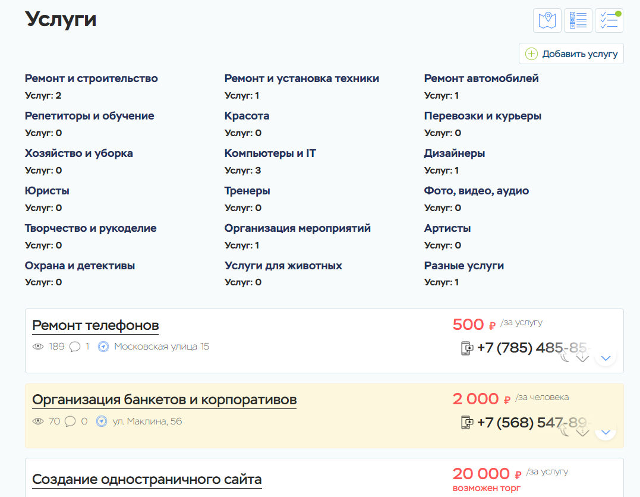The image size is (640, 497).
Task: Open 'Ремонт и строительство' category
Action: [91, 78]
